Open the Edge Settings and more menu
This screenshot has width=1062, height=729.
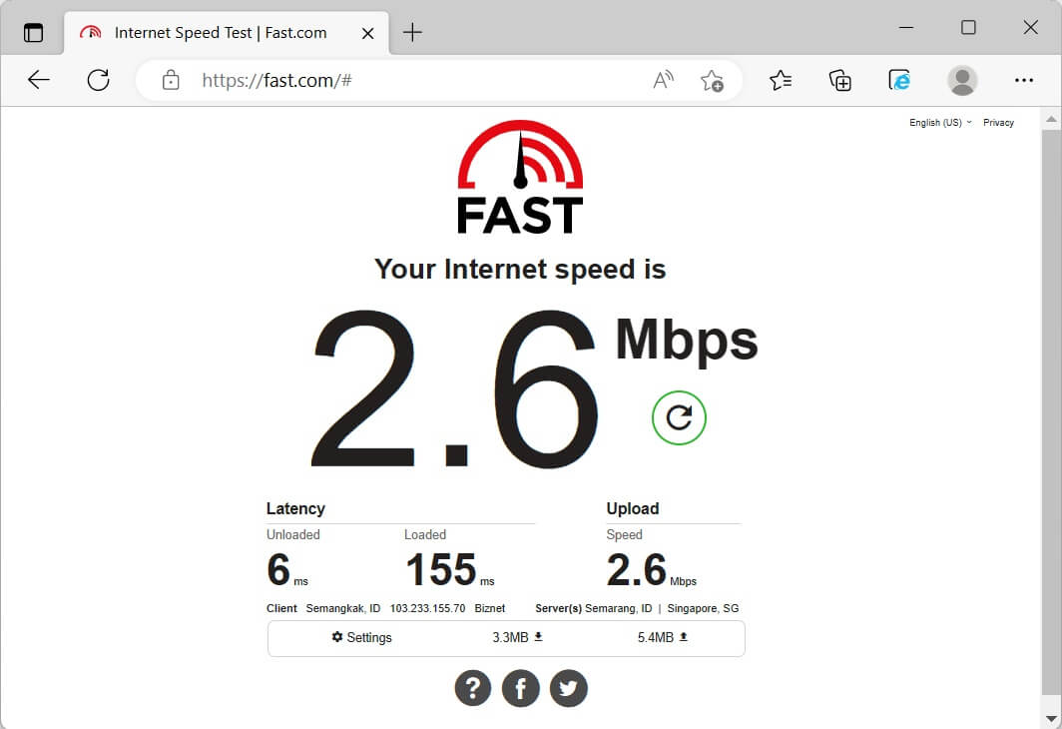(x=1023, y=81)
